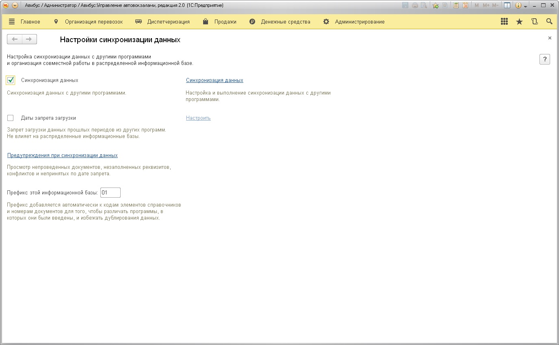
Task: Expand the arrow next to the info icon
Action: click(526, 6)
